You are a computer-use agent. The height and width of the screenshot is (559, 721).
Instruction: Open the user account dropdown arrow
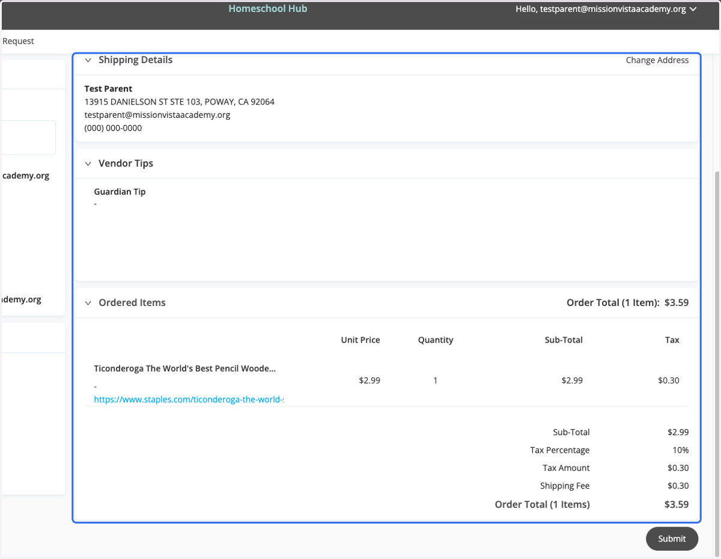point(693,9)
